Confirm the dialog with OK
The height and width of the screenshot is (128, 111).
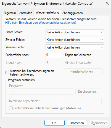pos(54,123)
